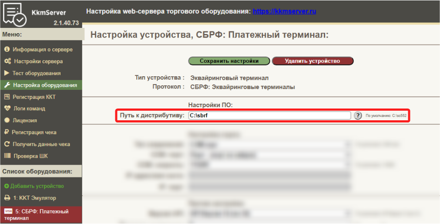Click the register icon beside Регистрация ККТ
The image size is (440, 224).
pos(7,97)
